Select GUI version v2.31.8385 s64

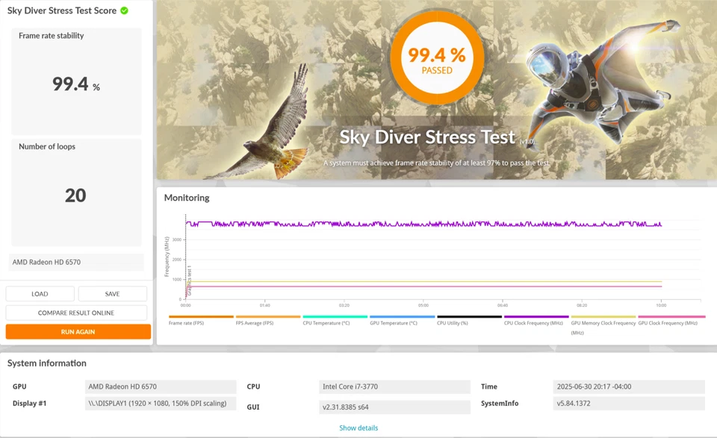[x=394, y=407]
